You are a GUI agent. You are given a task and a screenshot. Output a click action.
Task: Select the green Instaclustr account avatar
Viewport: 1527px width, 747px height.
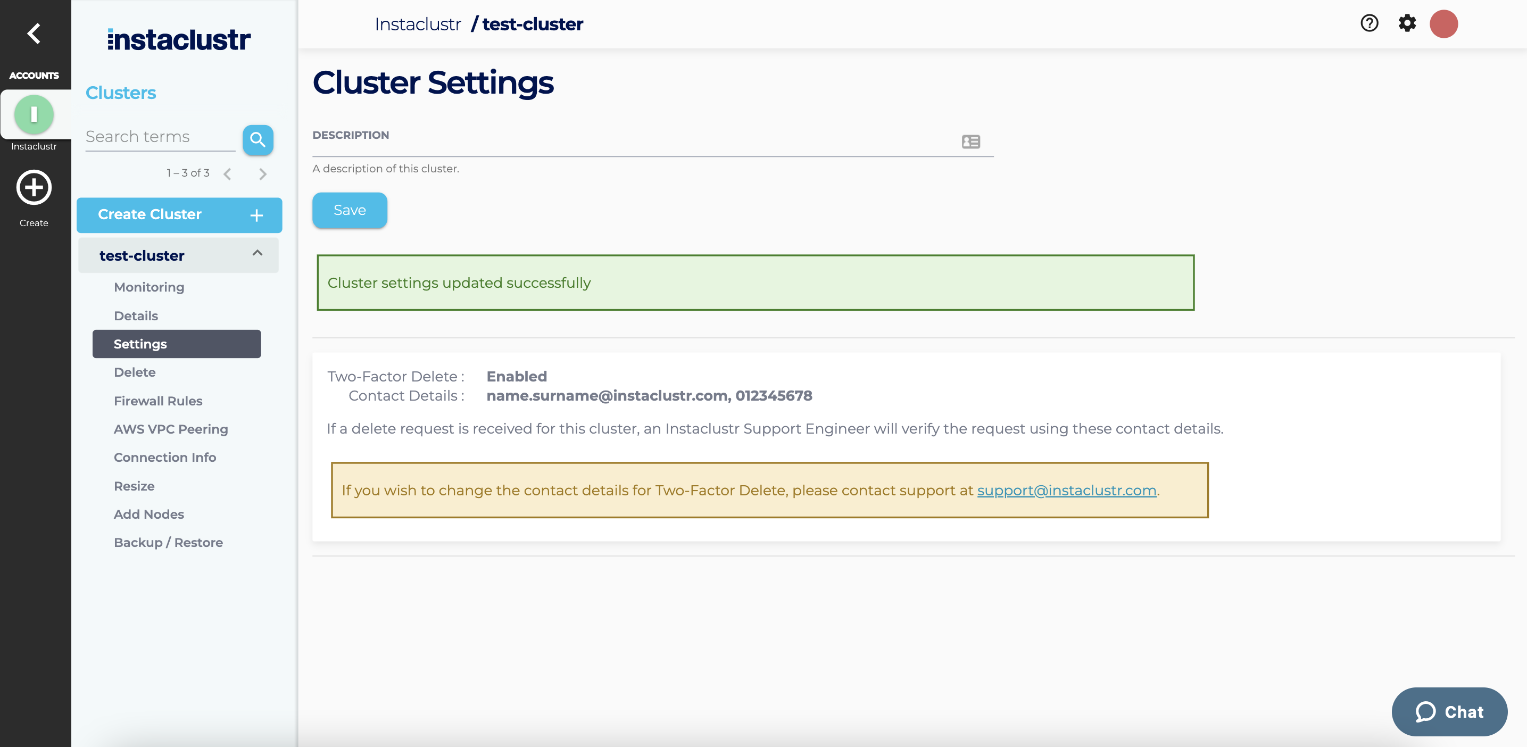[x=34, y=114]
